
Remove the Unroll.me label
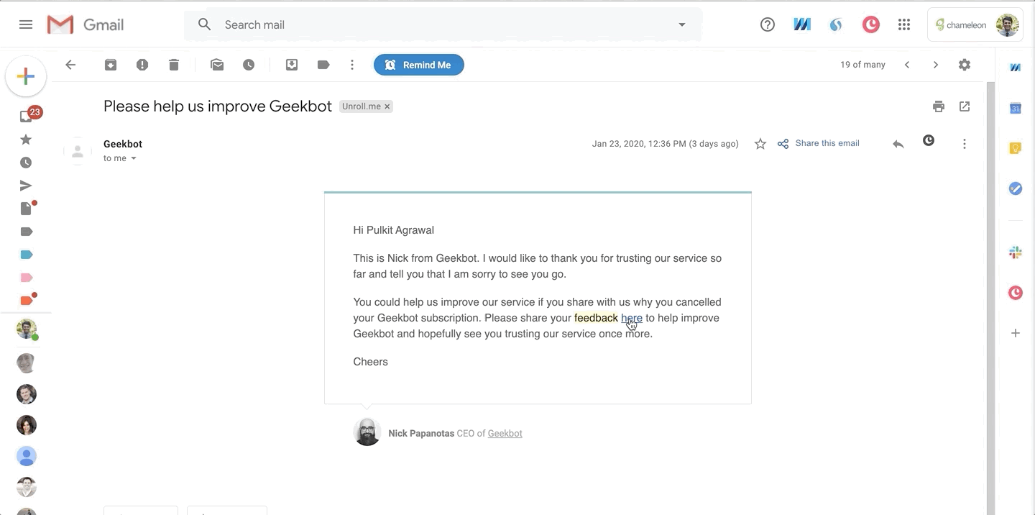click(x=387, y=106)
